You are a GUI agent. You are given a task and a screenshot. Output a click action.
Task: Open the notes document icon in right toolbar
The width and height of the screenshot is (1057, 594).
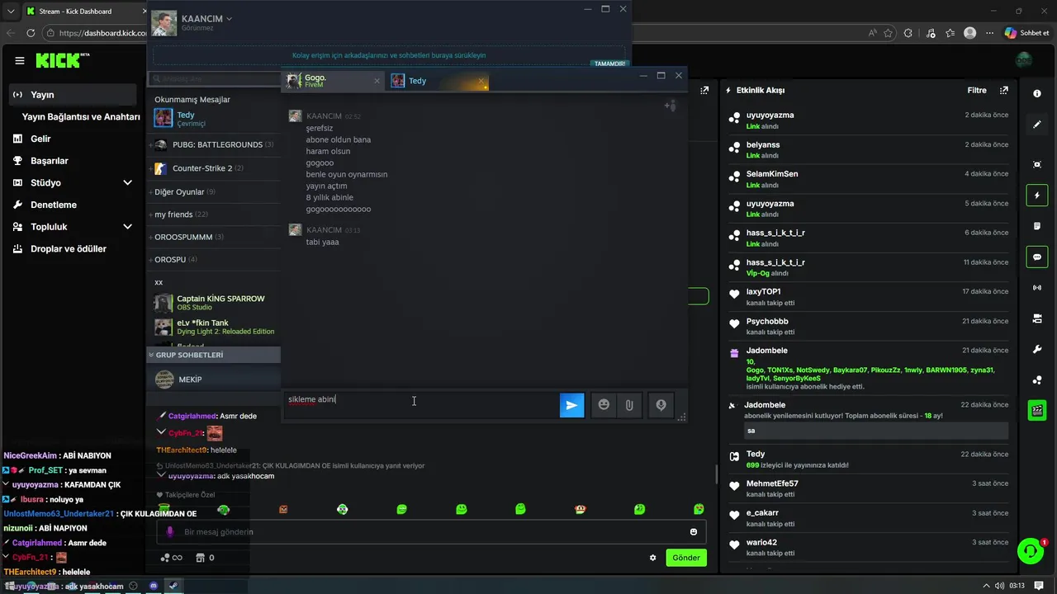pyautogui.click(x=1037, y=226)
